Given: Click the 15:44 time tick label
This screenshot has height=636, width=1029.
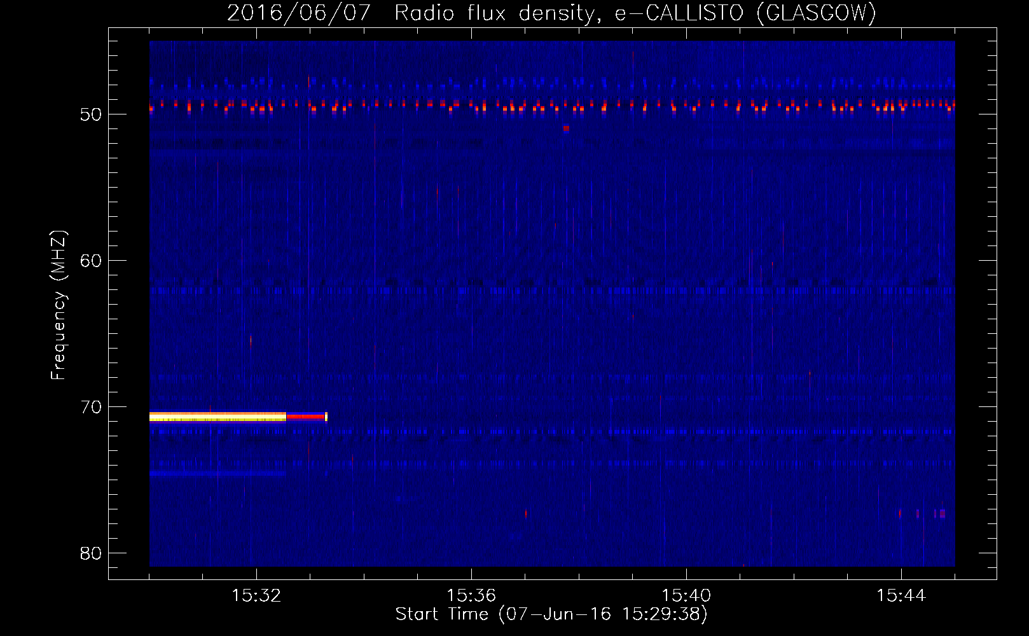Looking at the screenshot, I should click(x=901, y=596).
